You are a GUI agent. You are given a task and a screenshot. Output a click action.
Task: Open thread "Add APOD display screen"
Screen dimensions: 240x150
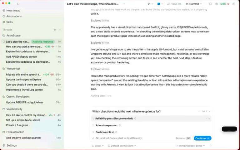pyautogui.click(x=21, y=57)
